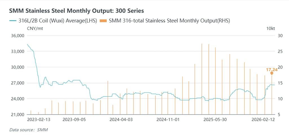The width and height of the screenshot is (289, 135).
Task: Select the 2023-09-05 x-axis date label
Action: 74,120
